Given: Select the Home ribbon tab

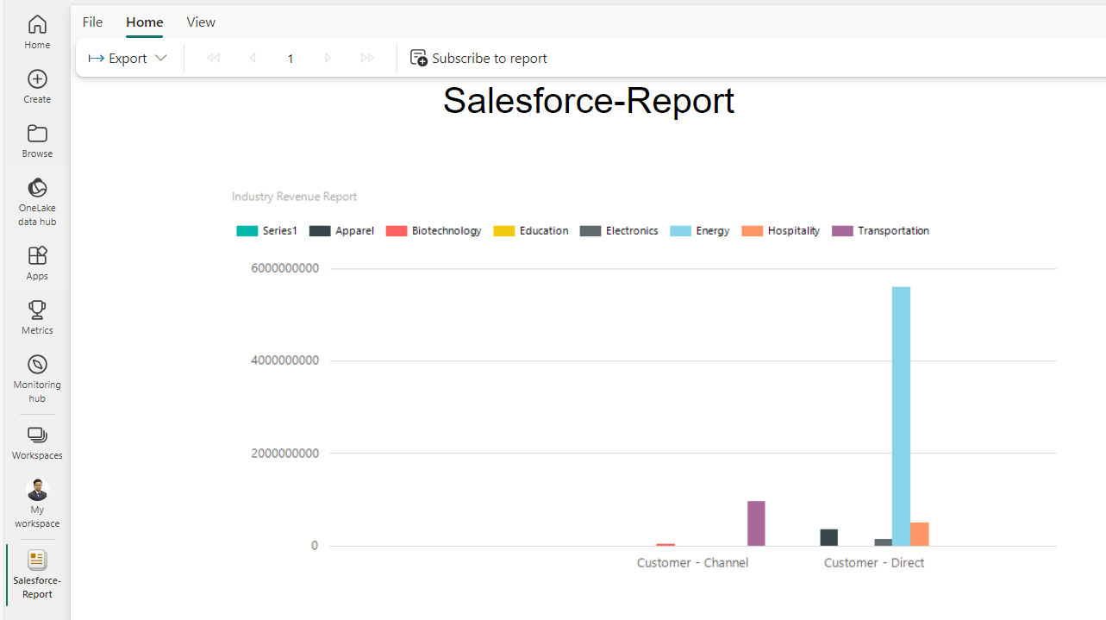Looking at the screenshot, I should (144, 22).
